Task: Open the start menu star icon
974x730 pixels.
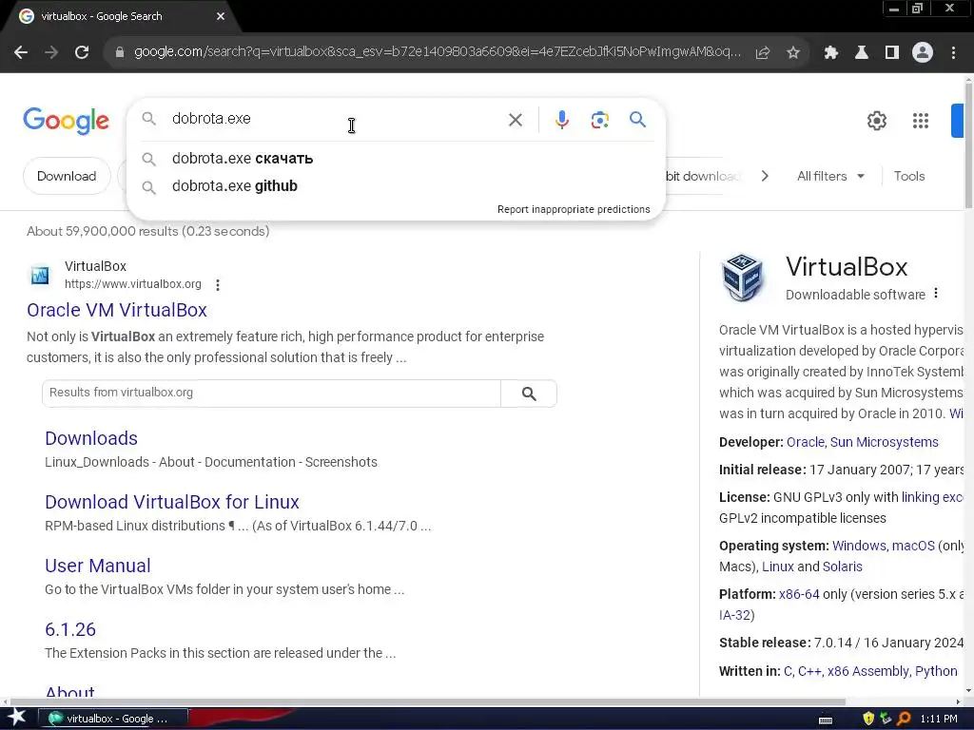Action: click(16, 718)
